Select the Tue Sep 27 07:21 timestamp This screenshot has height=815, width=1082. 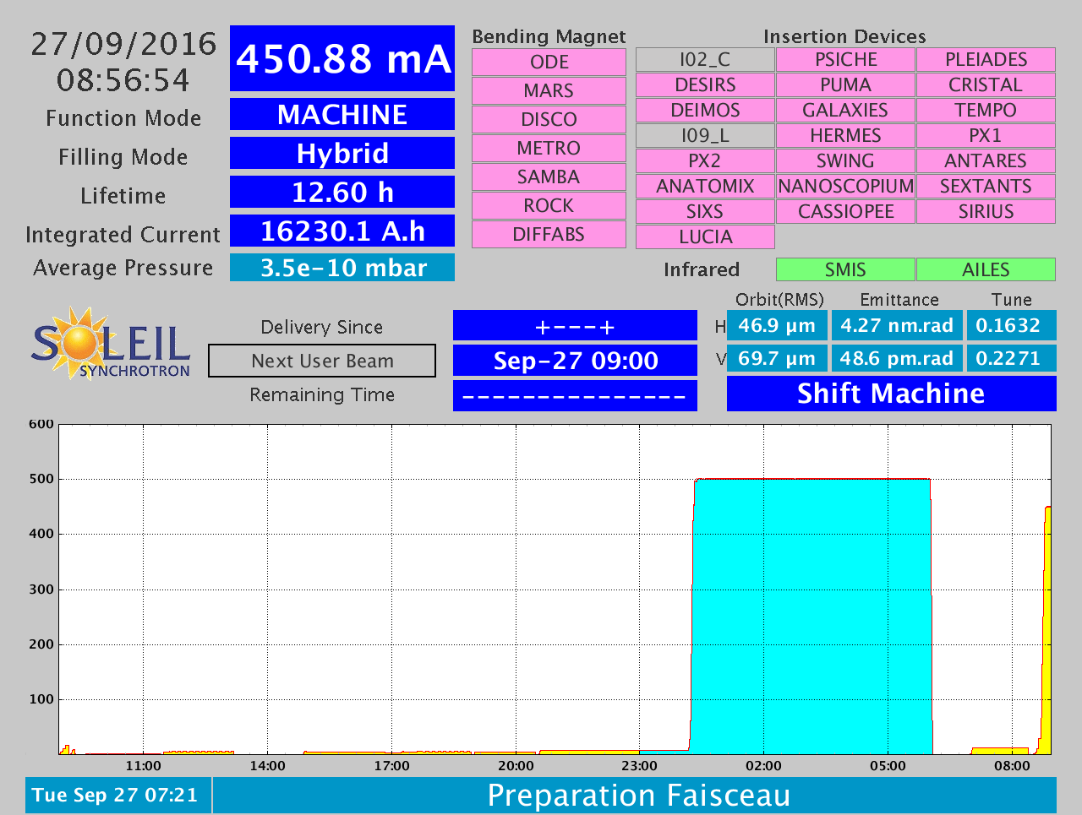pyautogui.click(x=117, y=796)
